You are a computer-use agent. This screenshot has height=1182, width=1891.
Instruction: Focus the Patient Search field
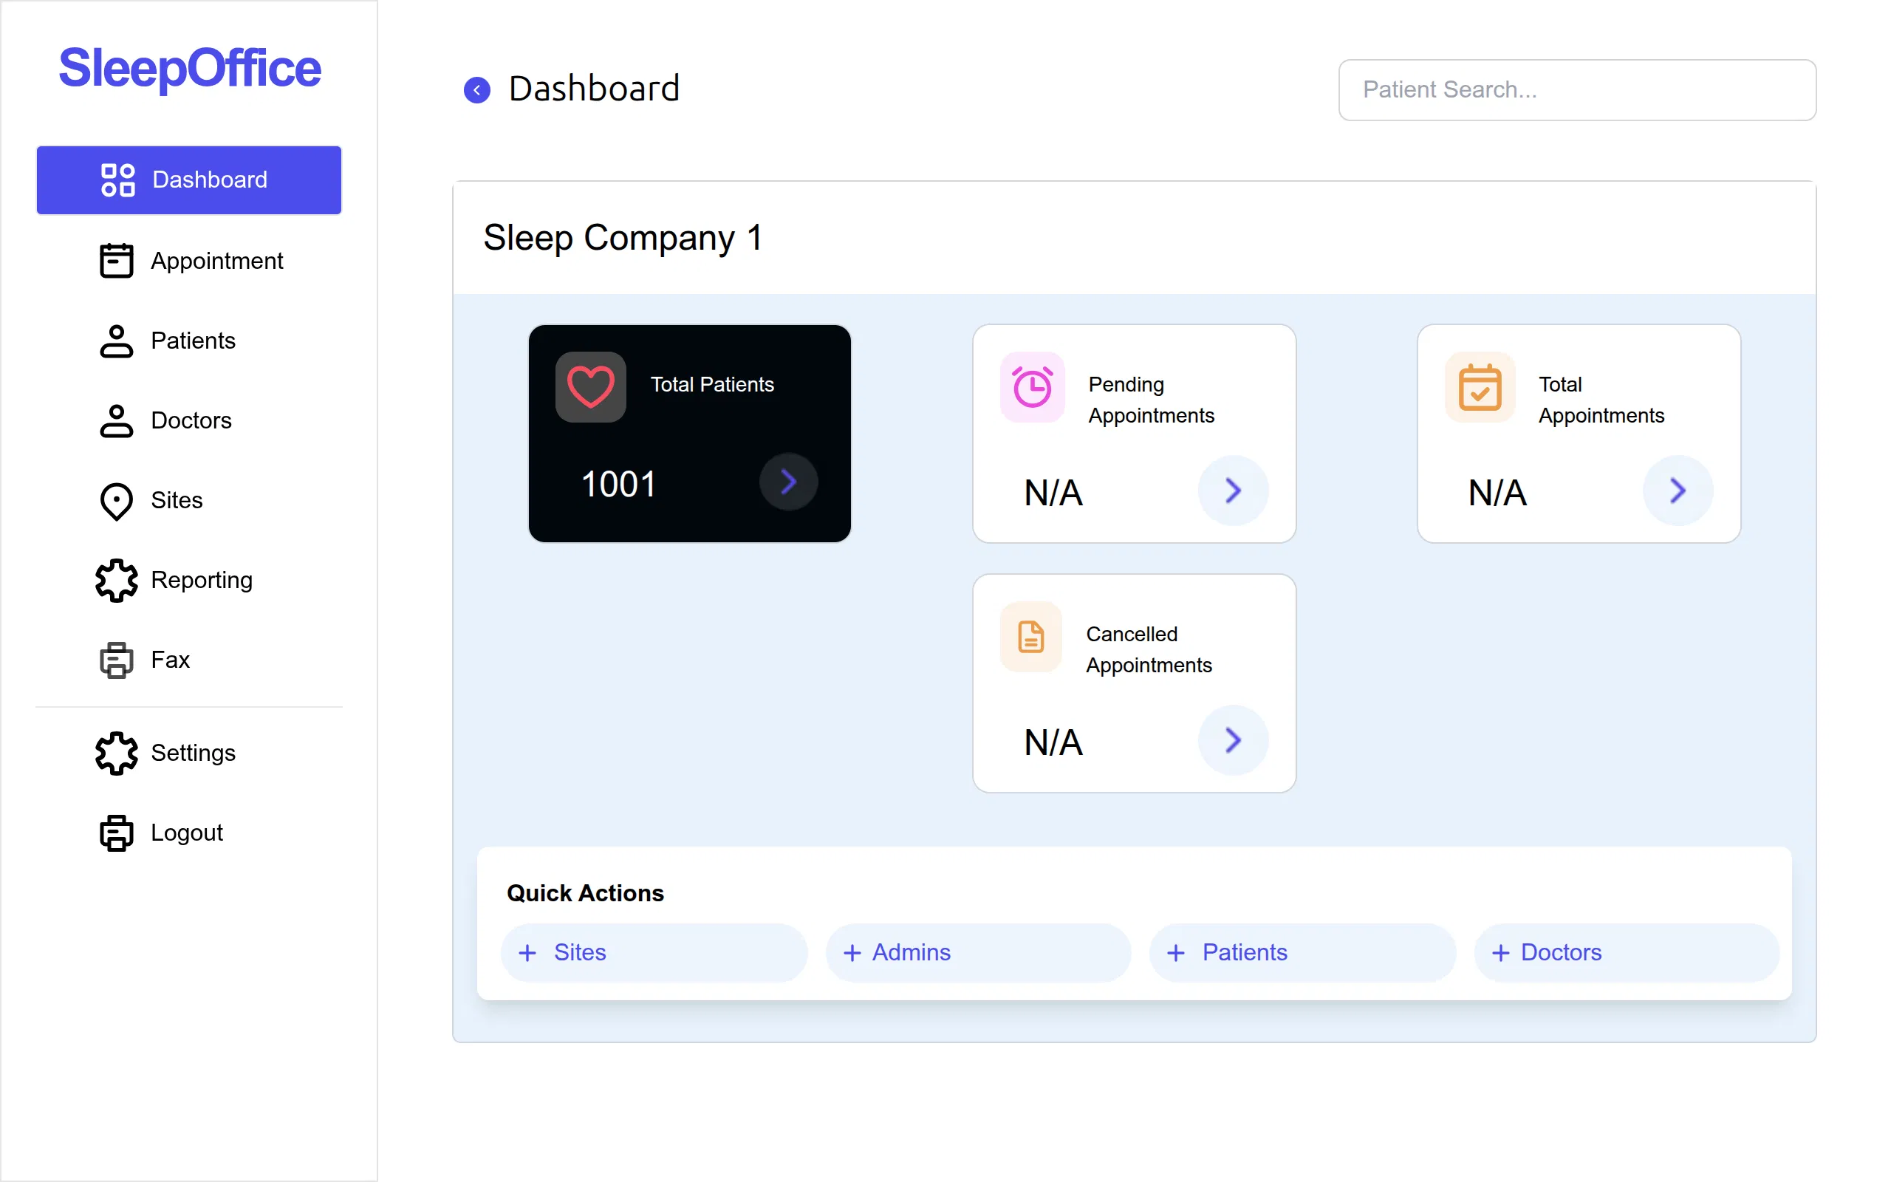point(1577,90)
